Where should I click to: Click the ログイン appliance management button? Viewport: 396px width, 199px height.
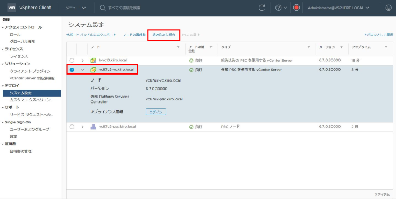[156, 112]
